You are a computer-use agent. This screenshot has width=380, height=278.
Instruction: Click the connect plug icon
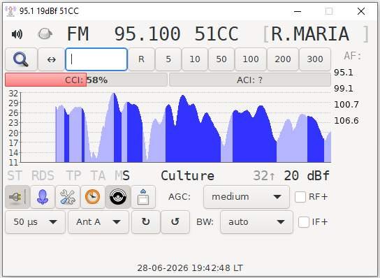click(17, 197)
